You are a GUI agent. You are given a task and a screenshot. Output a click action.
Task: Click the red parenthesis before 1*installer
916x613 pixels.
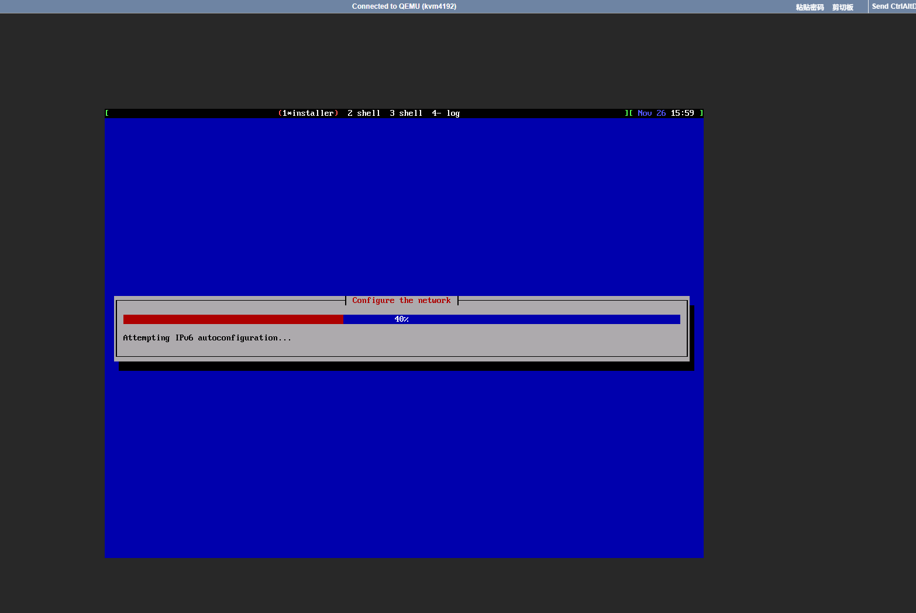(x=280, y=113)
